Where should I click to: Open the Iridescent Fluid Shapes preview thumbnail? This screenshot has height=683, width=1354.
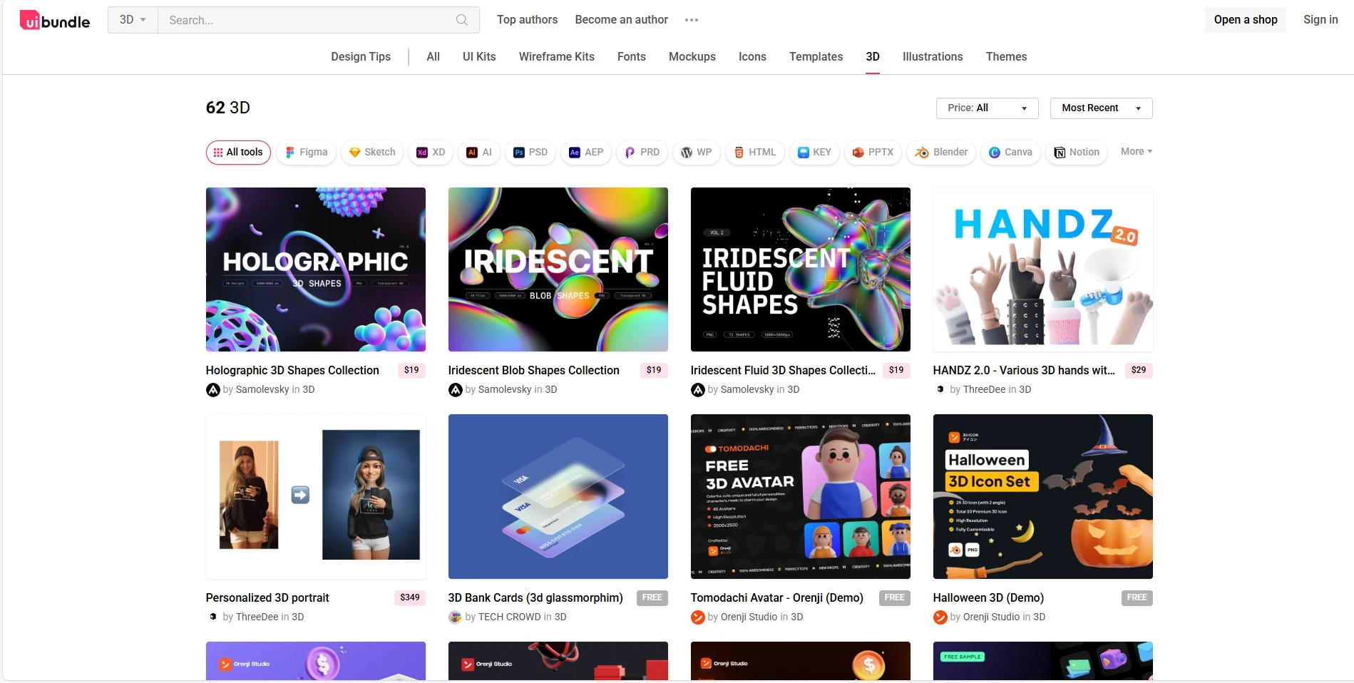[801, 269]
